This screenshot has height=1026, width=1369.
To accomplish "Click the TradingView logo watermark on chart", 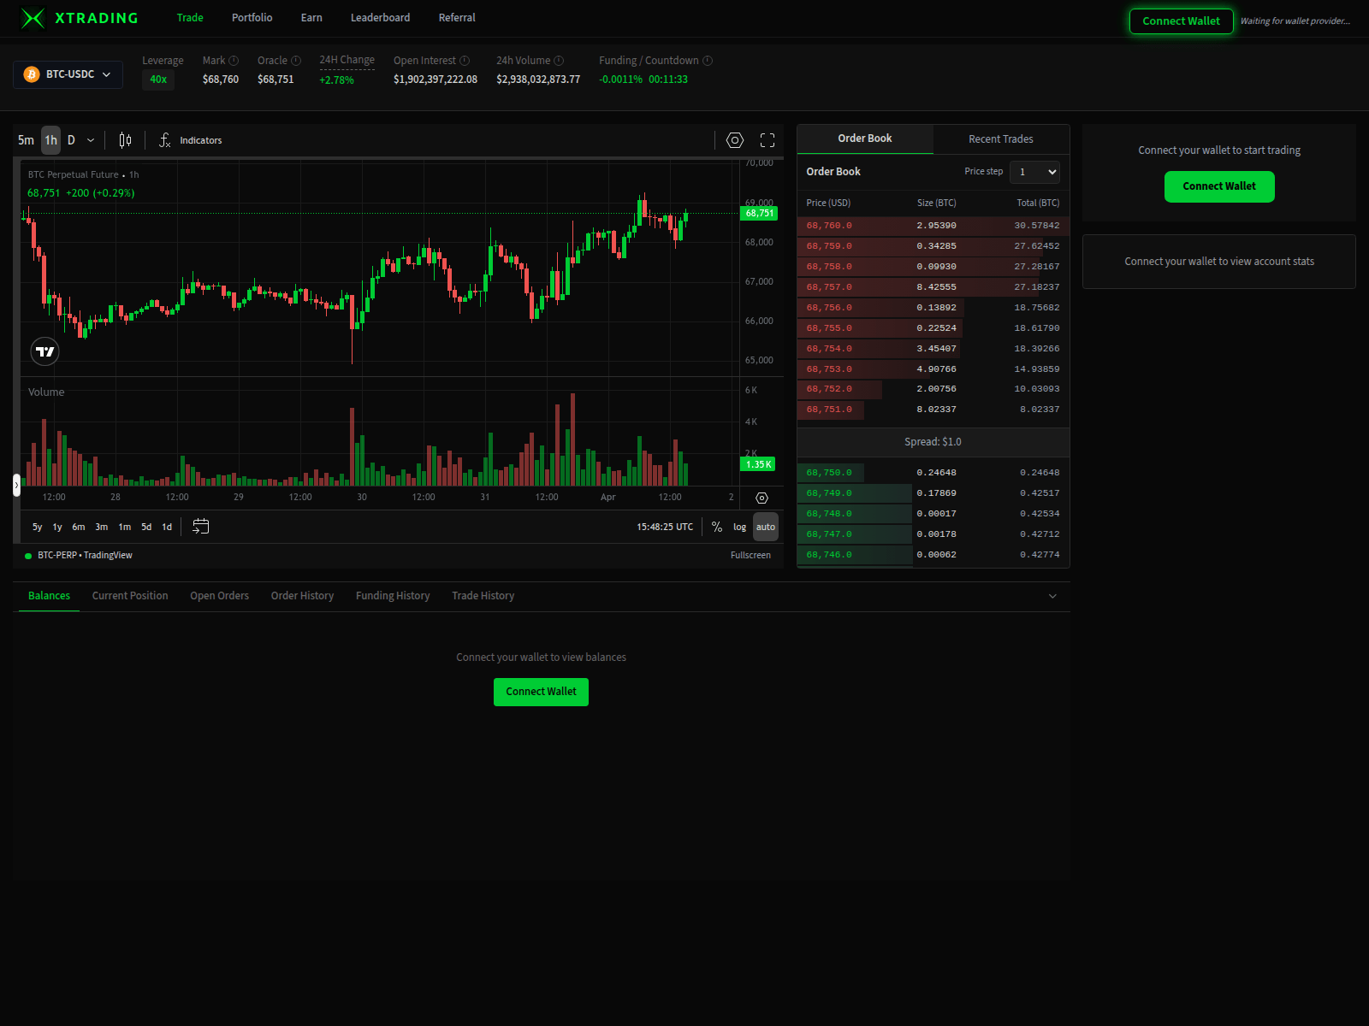I will [x=44, y=351].
